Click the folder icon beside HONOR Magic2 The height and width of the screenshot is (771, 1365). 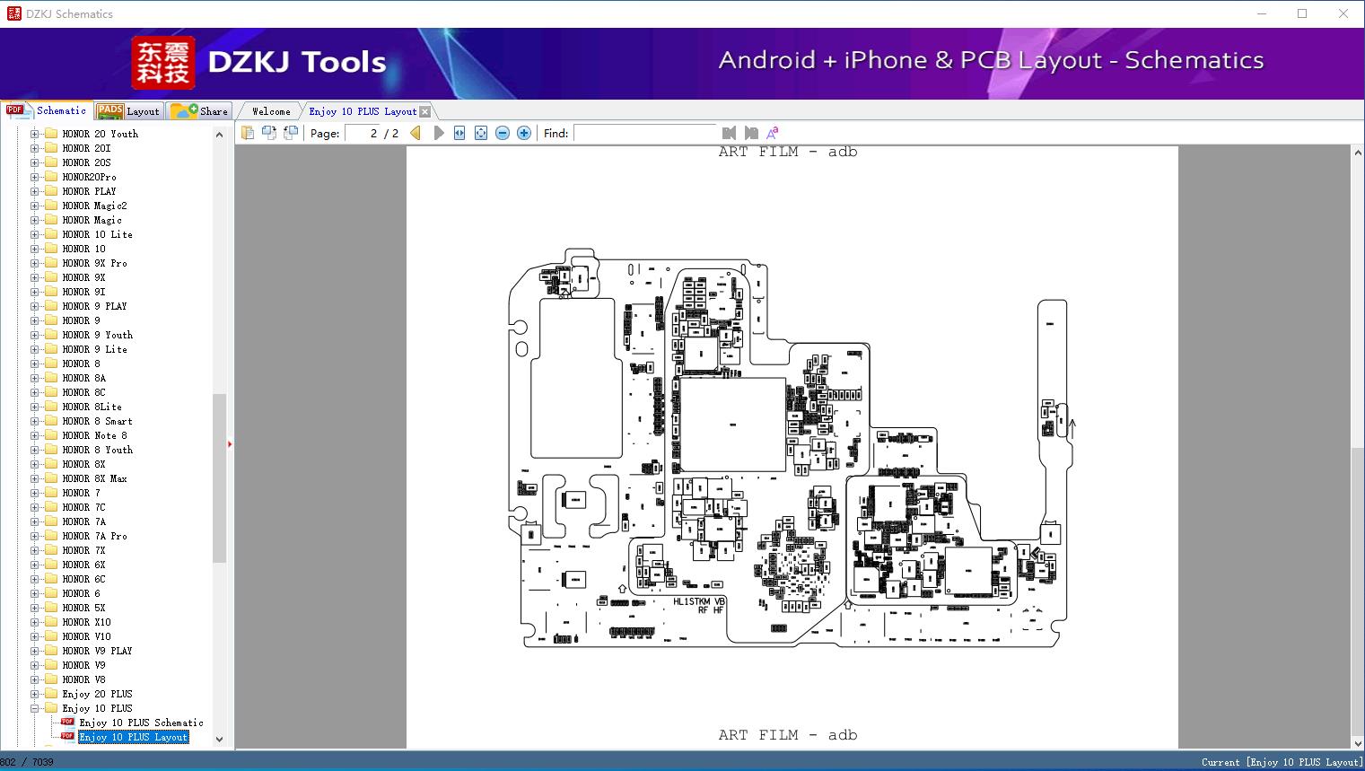tap(51, 206)
